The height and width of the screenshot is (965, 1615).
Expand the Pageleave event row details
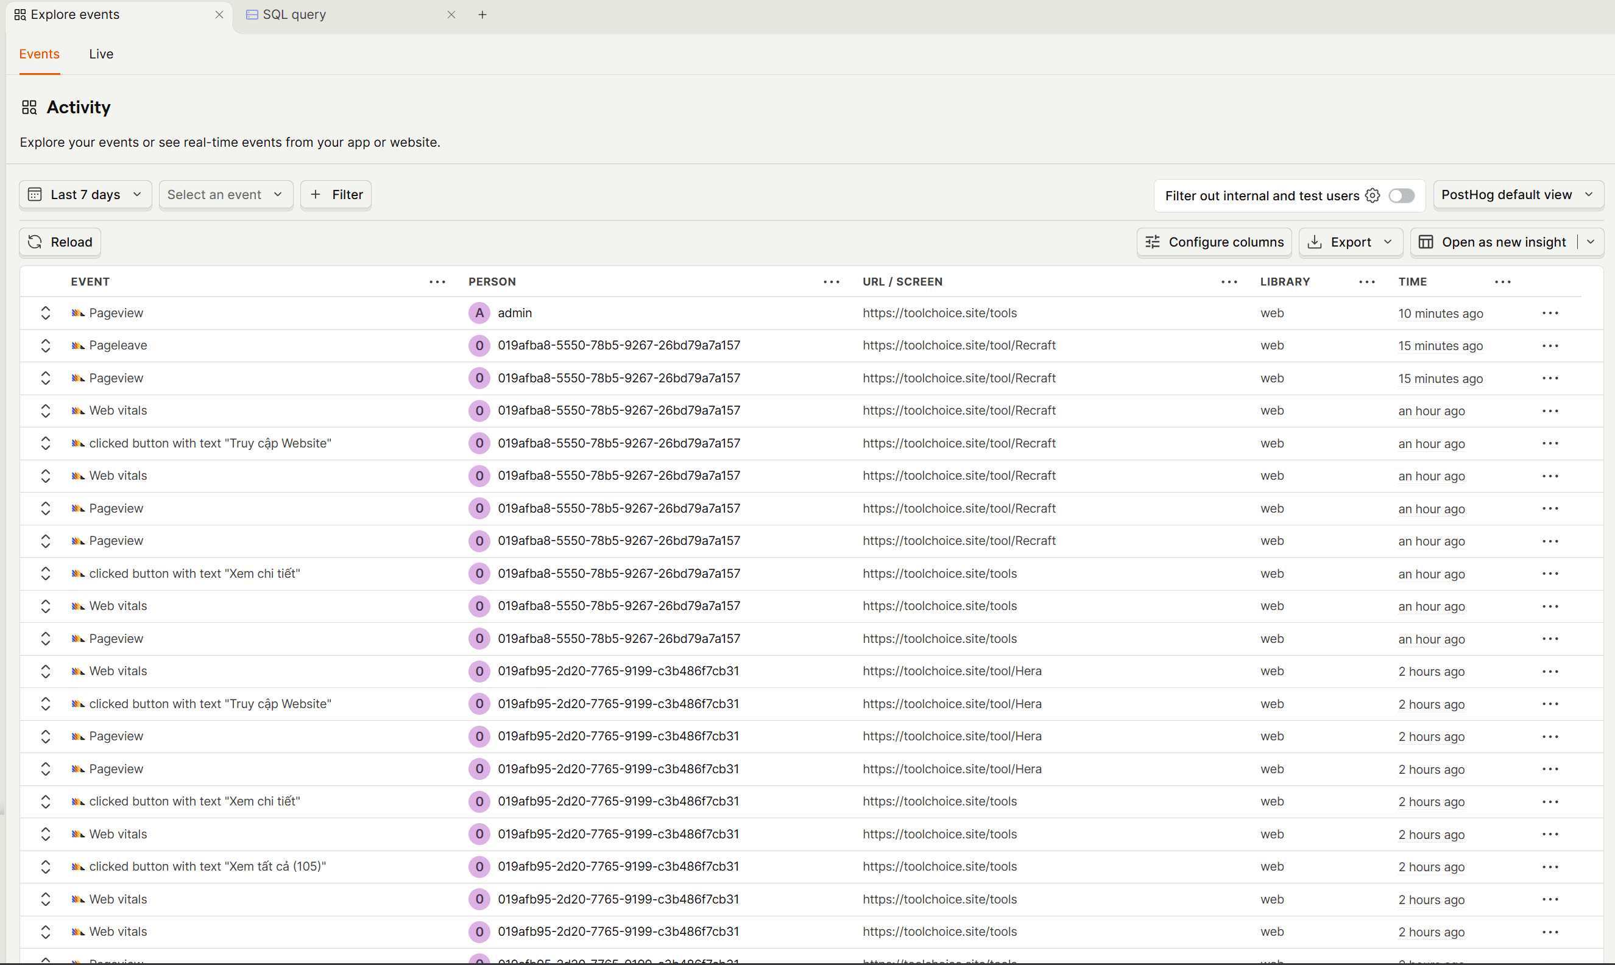pos(46,345)
